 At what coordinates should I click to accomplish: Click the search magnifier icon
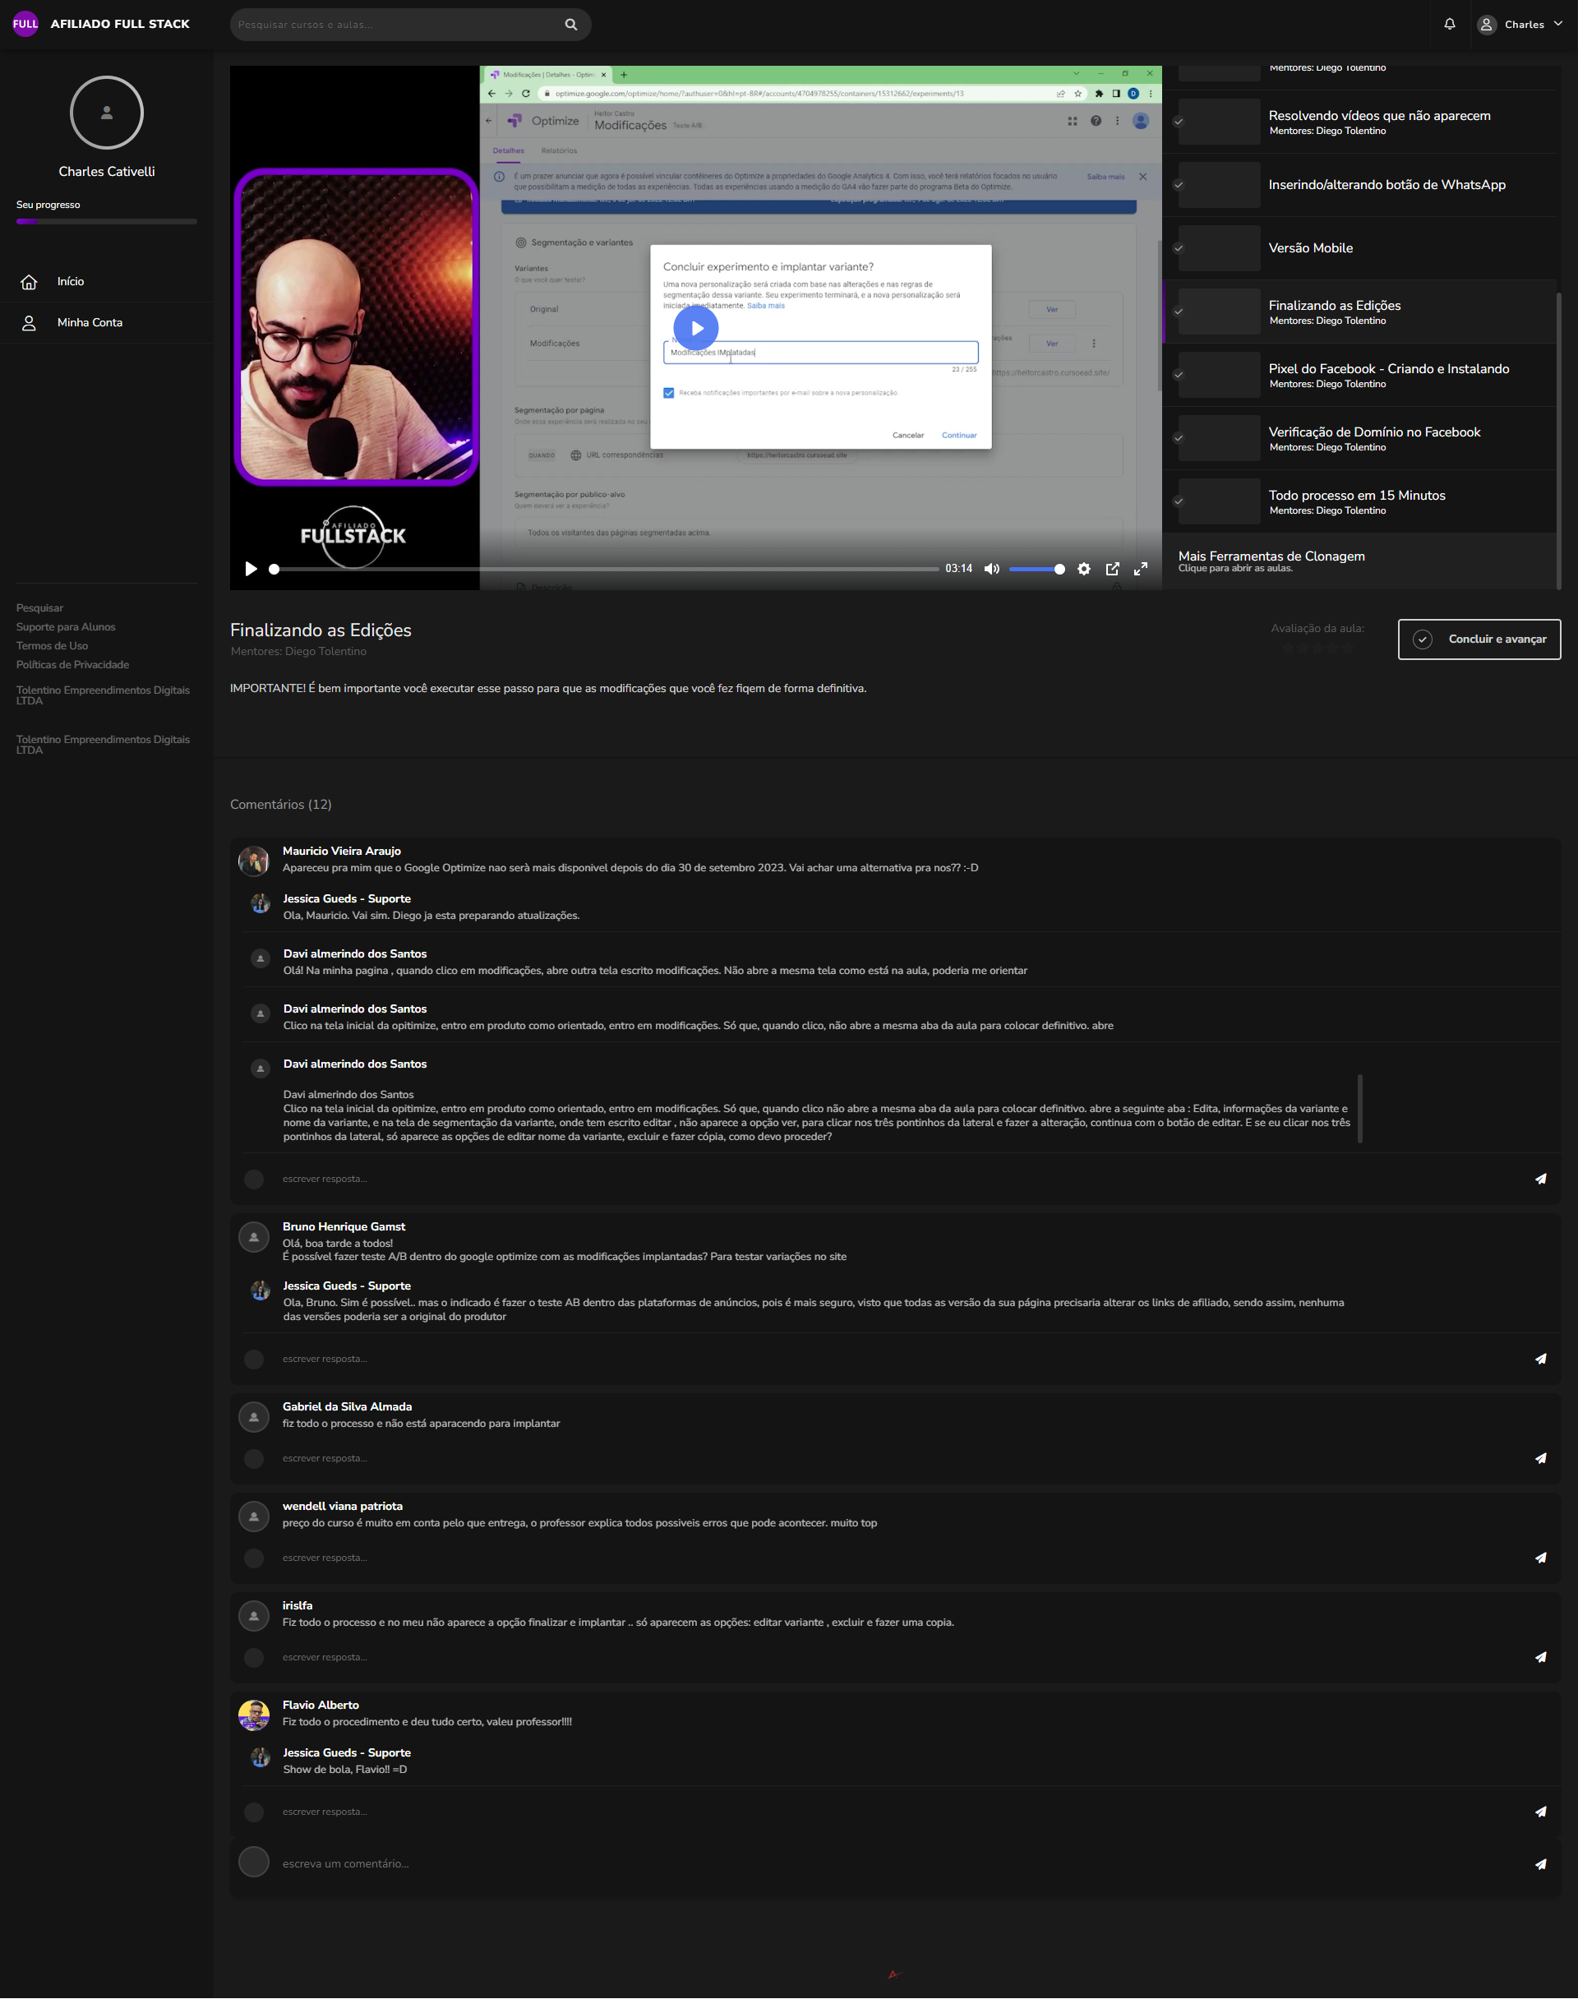(571, 25)
